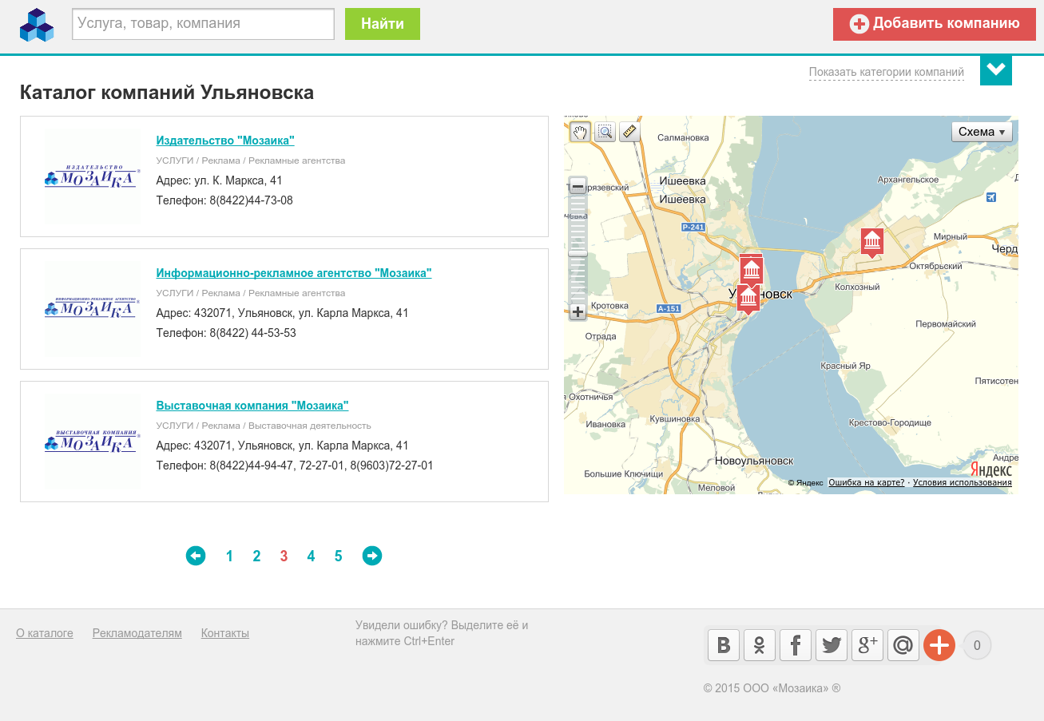This screenshot has width=1044, height=721.
Task: Open Рекламодателям footer link
Action: pyautogui.click(x=137, y=633)
